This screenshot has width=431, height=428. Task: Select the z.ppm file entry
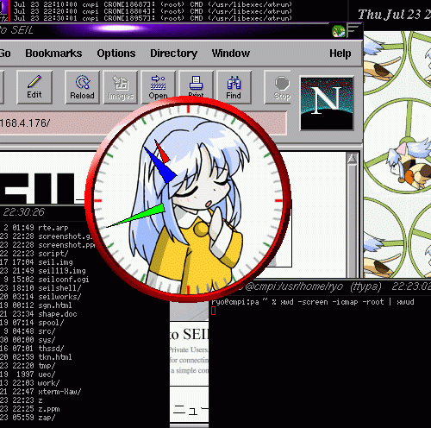pos(49,409)
